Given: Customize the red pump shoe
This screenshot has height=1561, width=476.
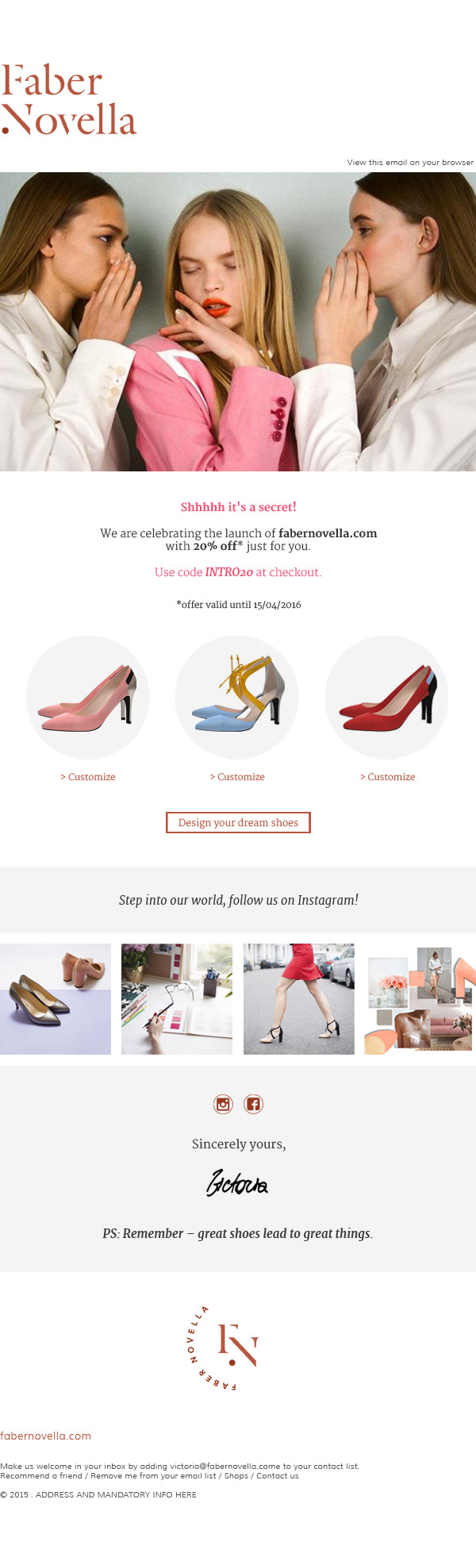Looking at the screenshot, I should coord(387,777).
